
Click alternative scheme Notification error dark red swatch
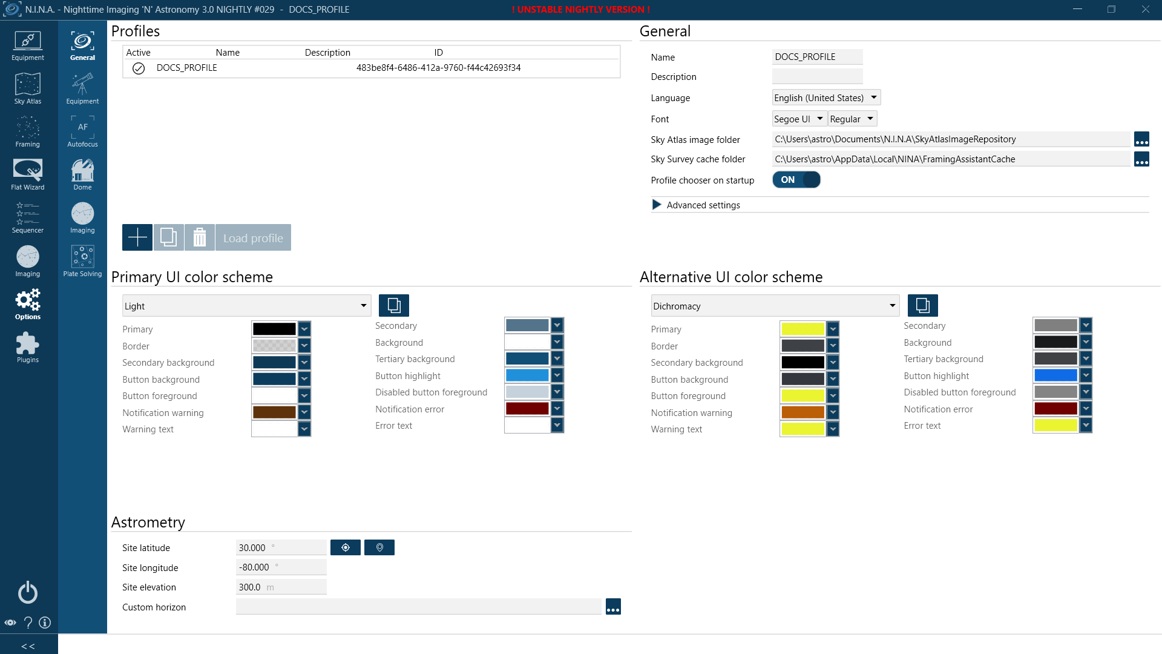pos(1055,409)
